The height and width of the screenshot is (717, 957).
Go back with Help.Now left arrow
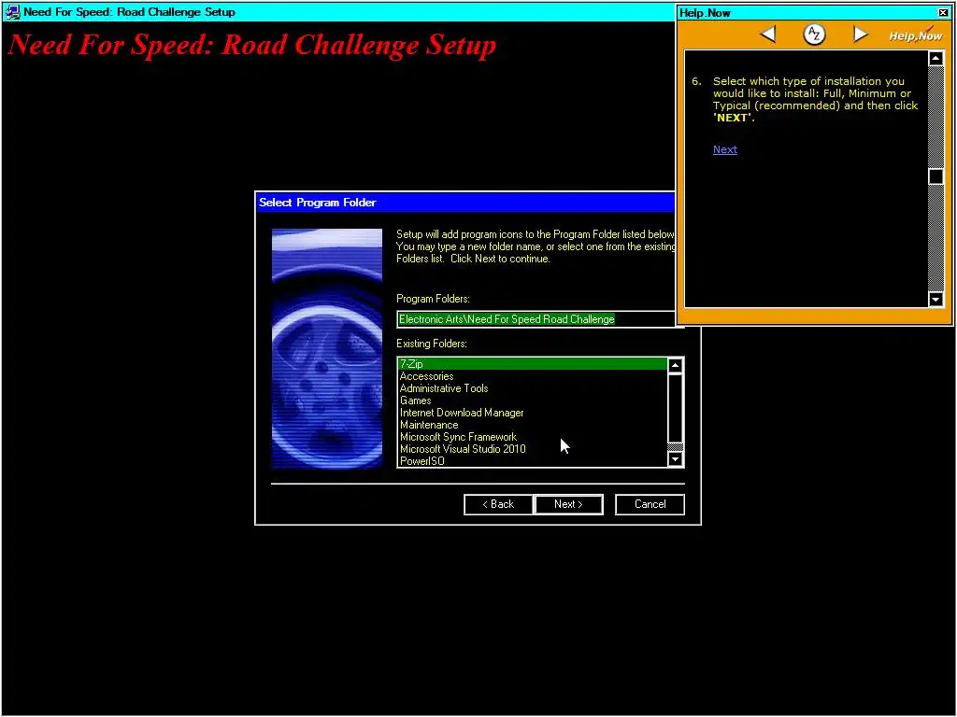768,35
